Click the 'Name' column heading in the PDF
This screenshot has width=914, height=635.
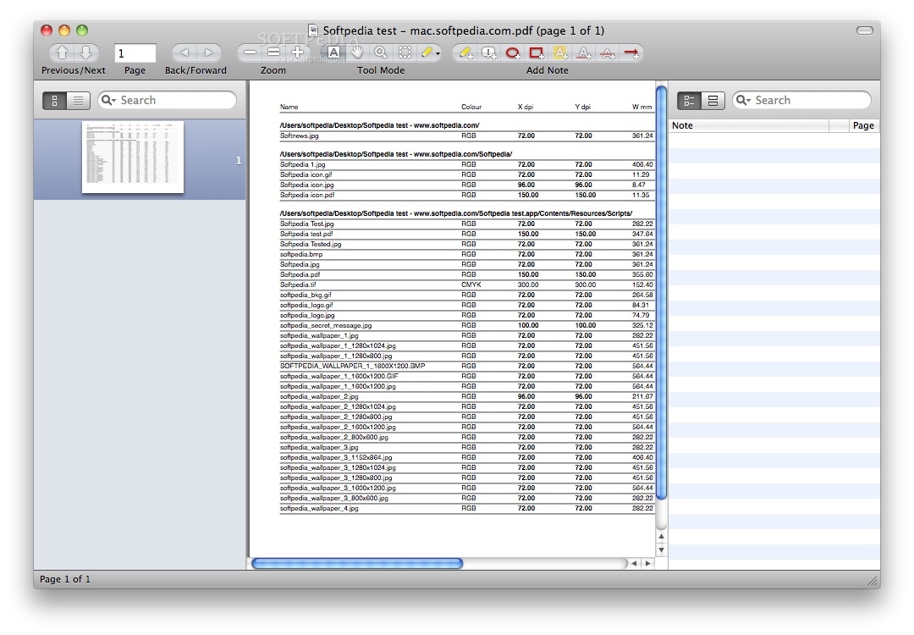pyautogui.click(x=289, y=107)
